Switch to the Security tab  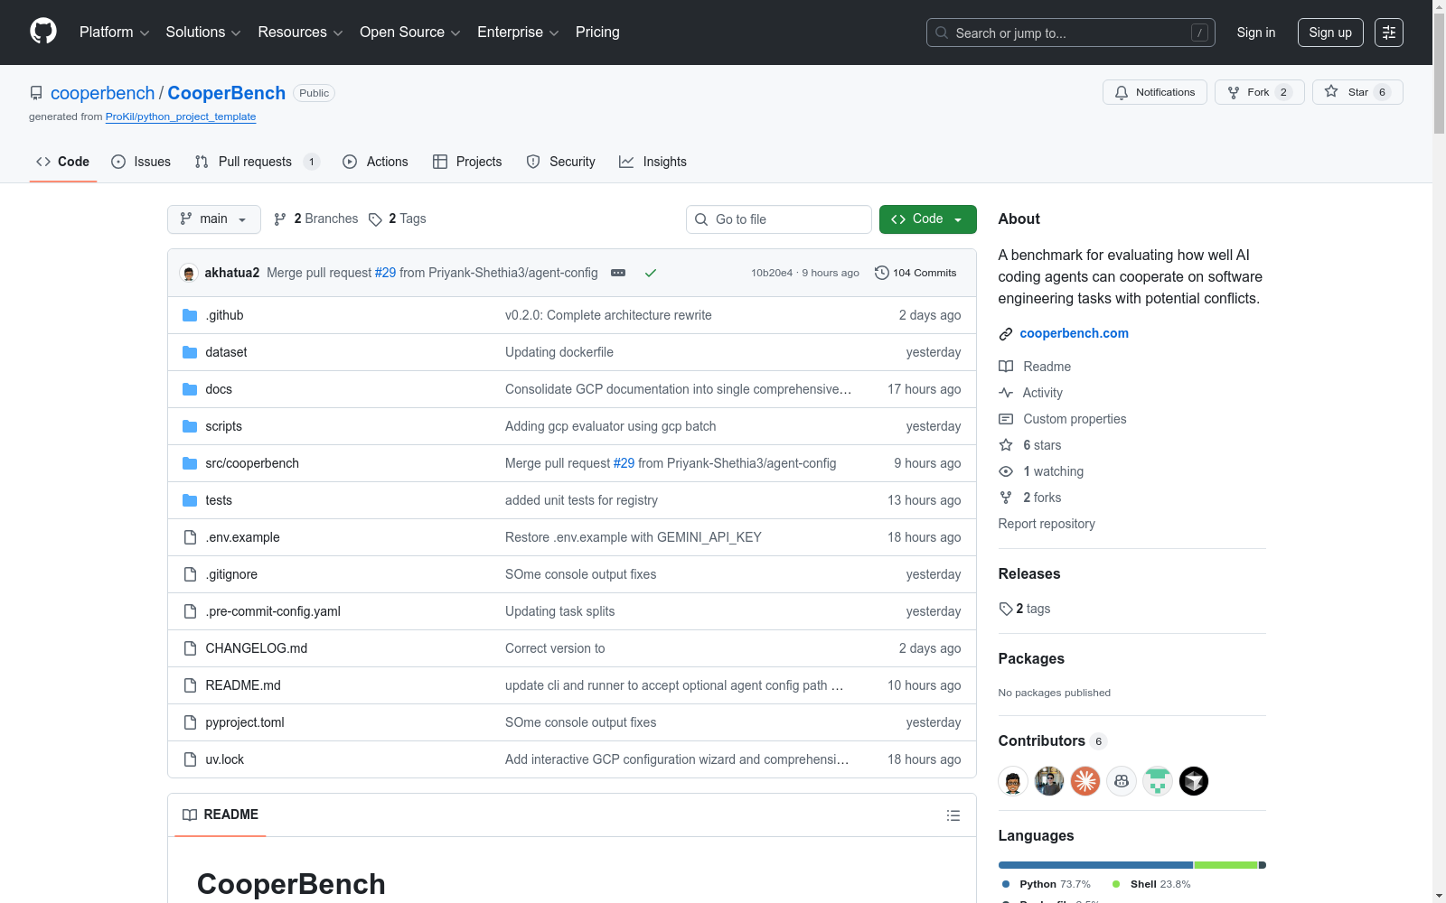560,162
